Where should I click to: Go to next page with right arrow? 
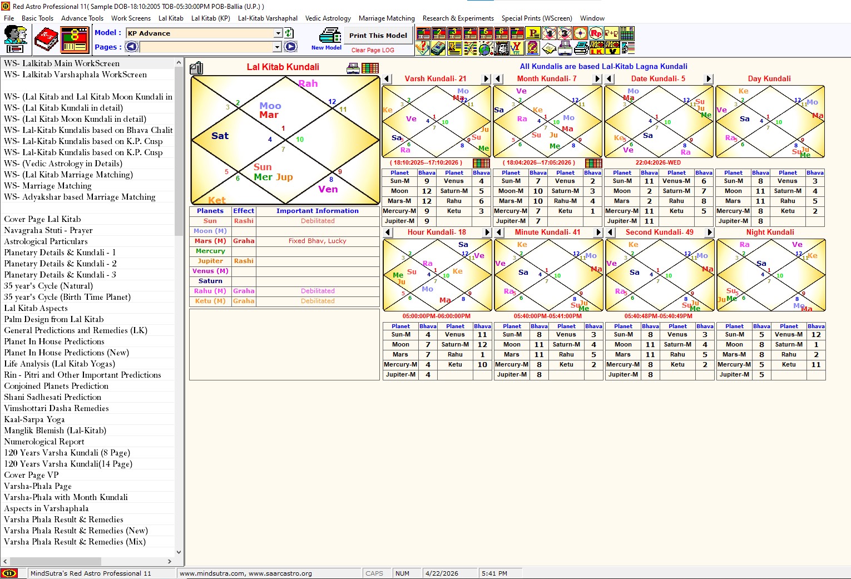click(x=290, y=47)
